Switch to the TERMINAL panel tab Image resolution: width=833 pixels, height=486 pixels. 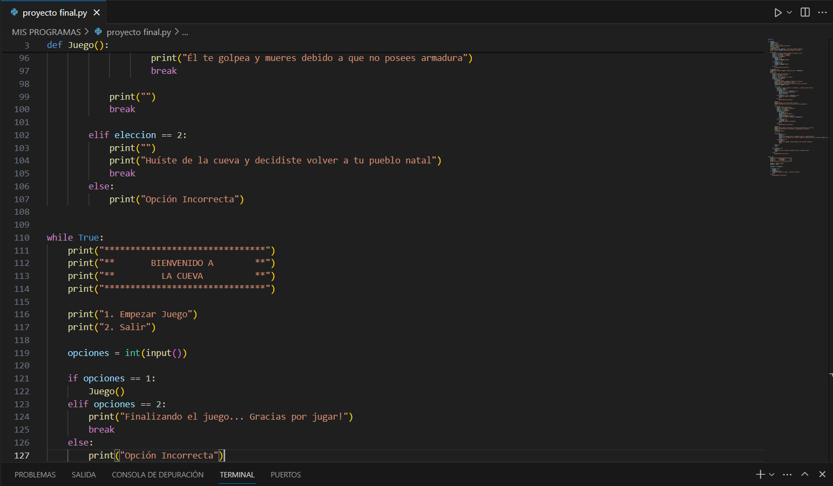click(237, 475)
